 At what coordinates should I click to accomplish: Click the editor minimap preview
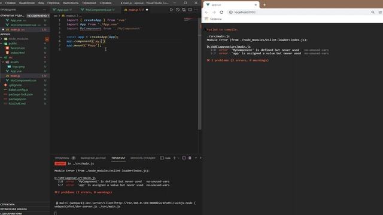190,19
